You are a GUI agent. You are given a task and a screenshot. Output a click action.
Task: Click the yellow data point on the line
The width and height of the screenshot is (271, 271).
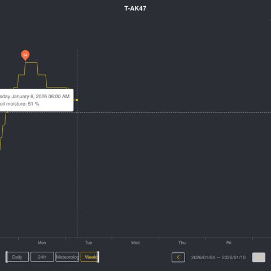pos(77,100)
